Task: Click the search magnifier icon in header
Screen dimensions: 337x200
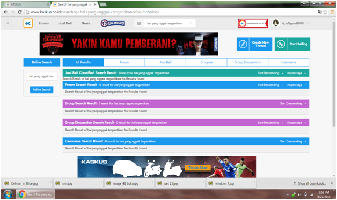Action: pyautogui.click(x=191, y=23)
